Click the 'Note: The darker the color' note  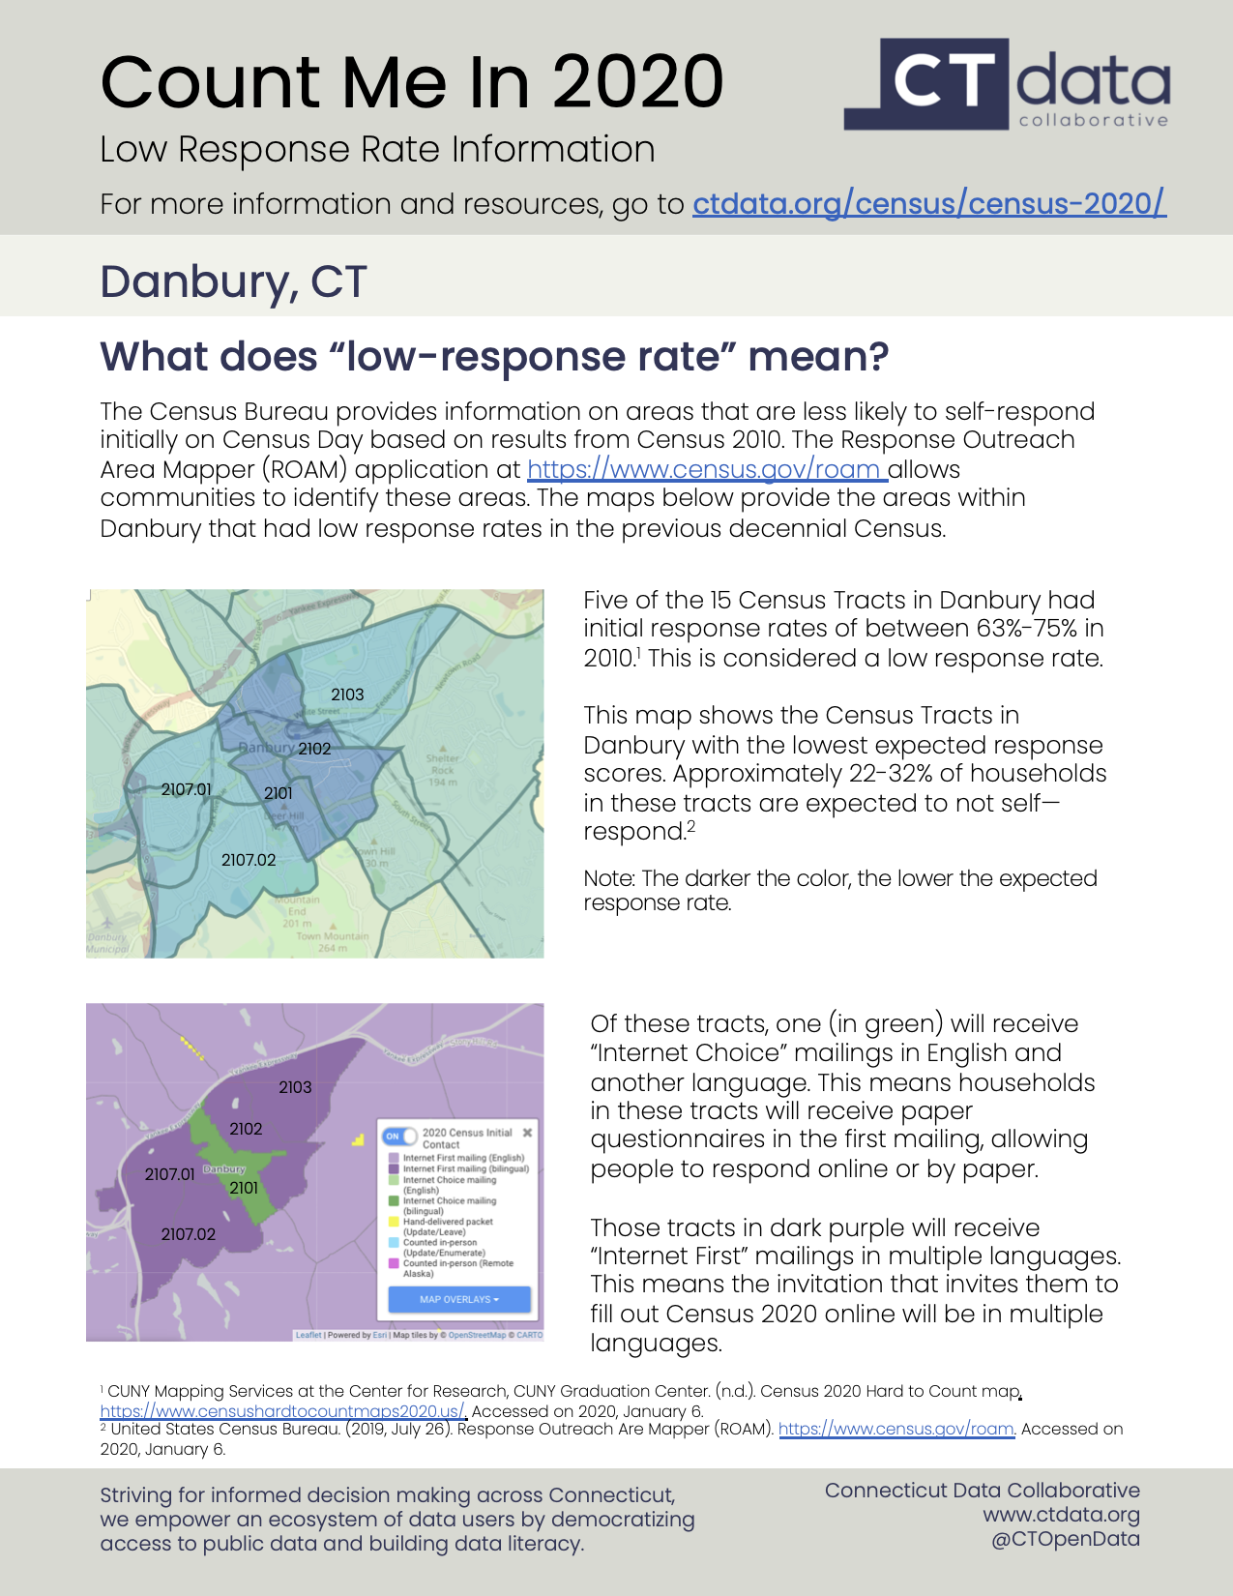[840, 891]
